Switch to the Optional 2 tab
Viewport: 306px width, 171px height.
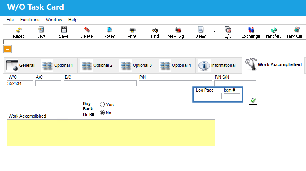97,65
